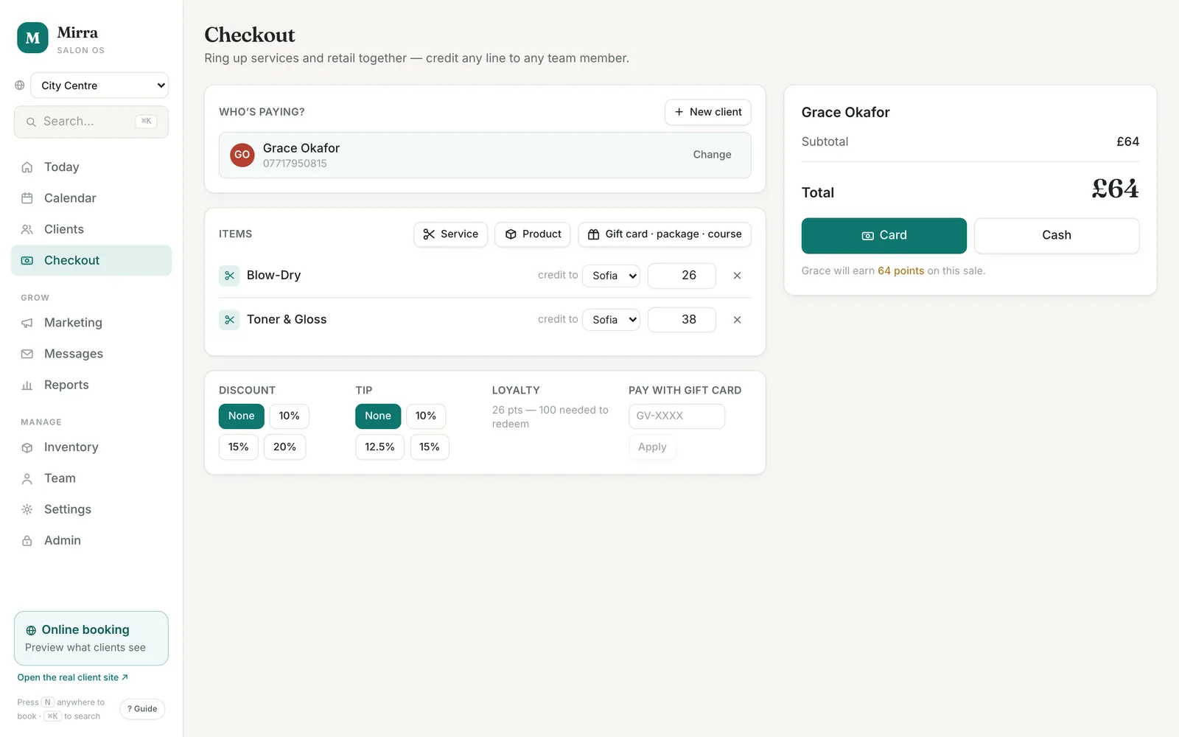Click the Messages envelope icon
Viewport: 1179px width, 737px height.
tap(27, 354)
